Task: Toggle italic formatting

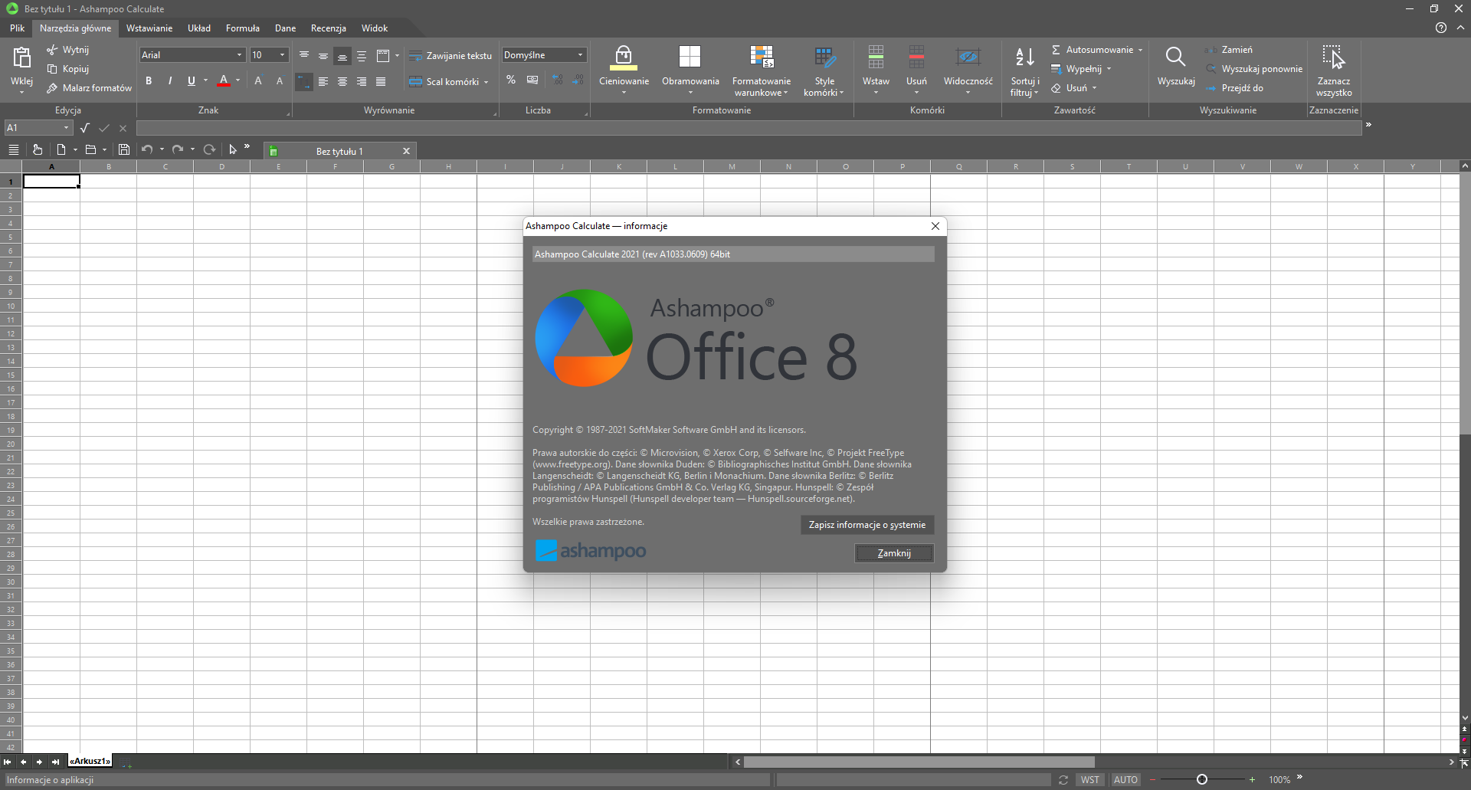Action: [170, 81]
